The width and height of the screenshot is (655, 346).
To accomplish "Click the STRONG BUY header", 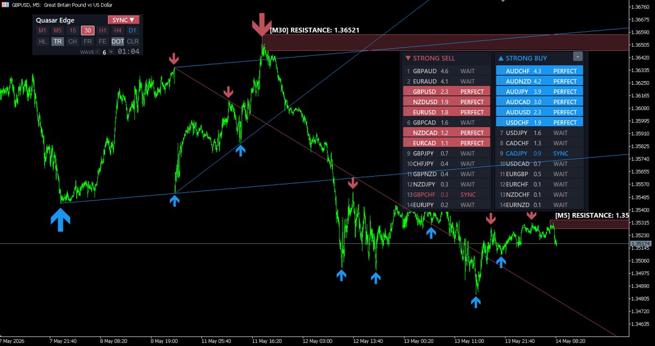I will (x=522, y=58).
